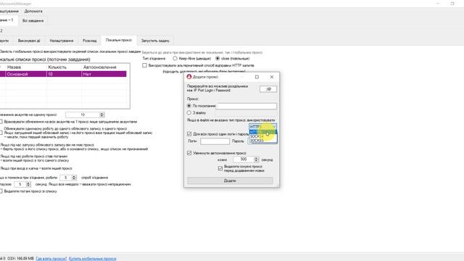Viewport: 464px width, 261px height.
Task: Open the Налаштування tab in task
Action: 61,41
